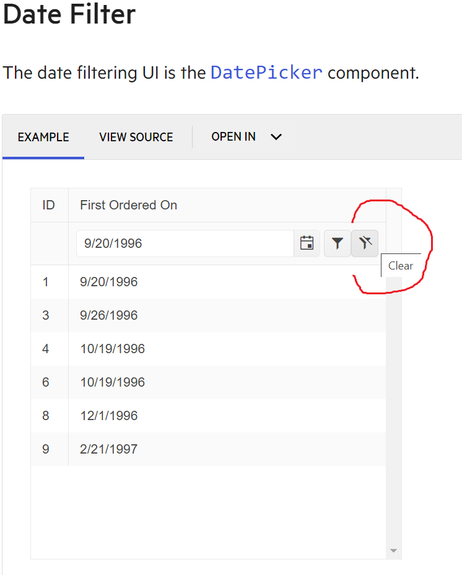Expand the OPEN IN dropdown menu
Screen dimensions: 462x575
point(246,137)
